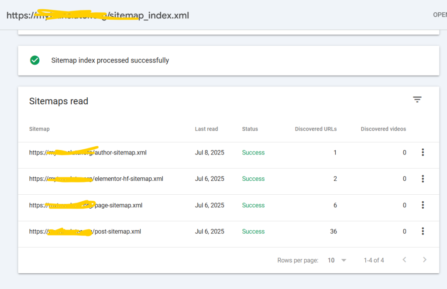Select Jul 6, 2025 date in elementor-hf-sitemap row

point(210,179)
